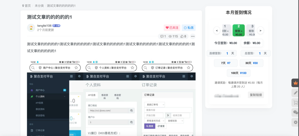Click the 30天 ¥30 reward box

pos(251,63)
